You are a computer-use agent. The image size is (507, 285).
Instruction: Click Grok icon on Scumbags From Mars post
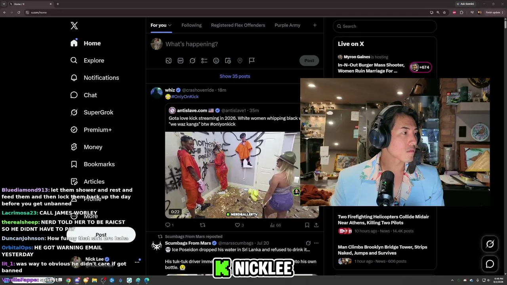coord(308,243)
